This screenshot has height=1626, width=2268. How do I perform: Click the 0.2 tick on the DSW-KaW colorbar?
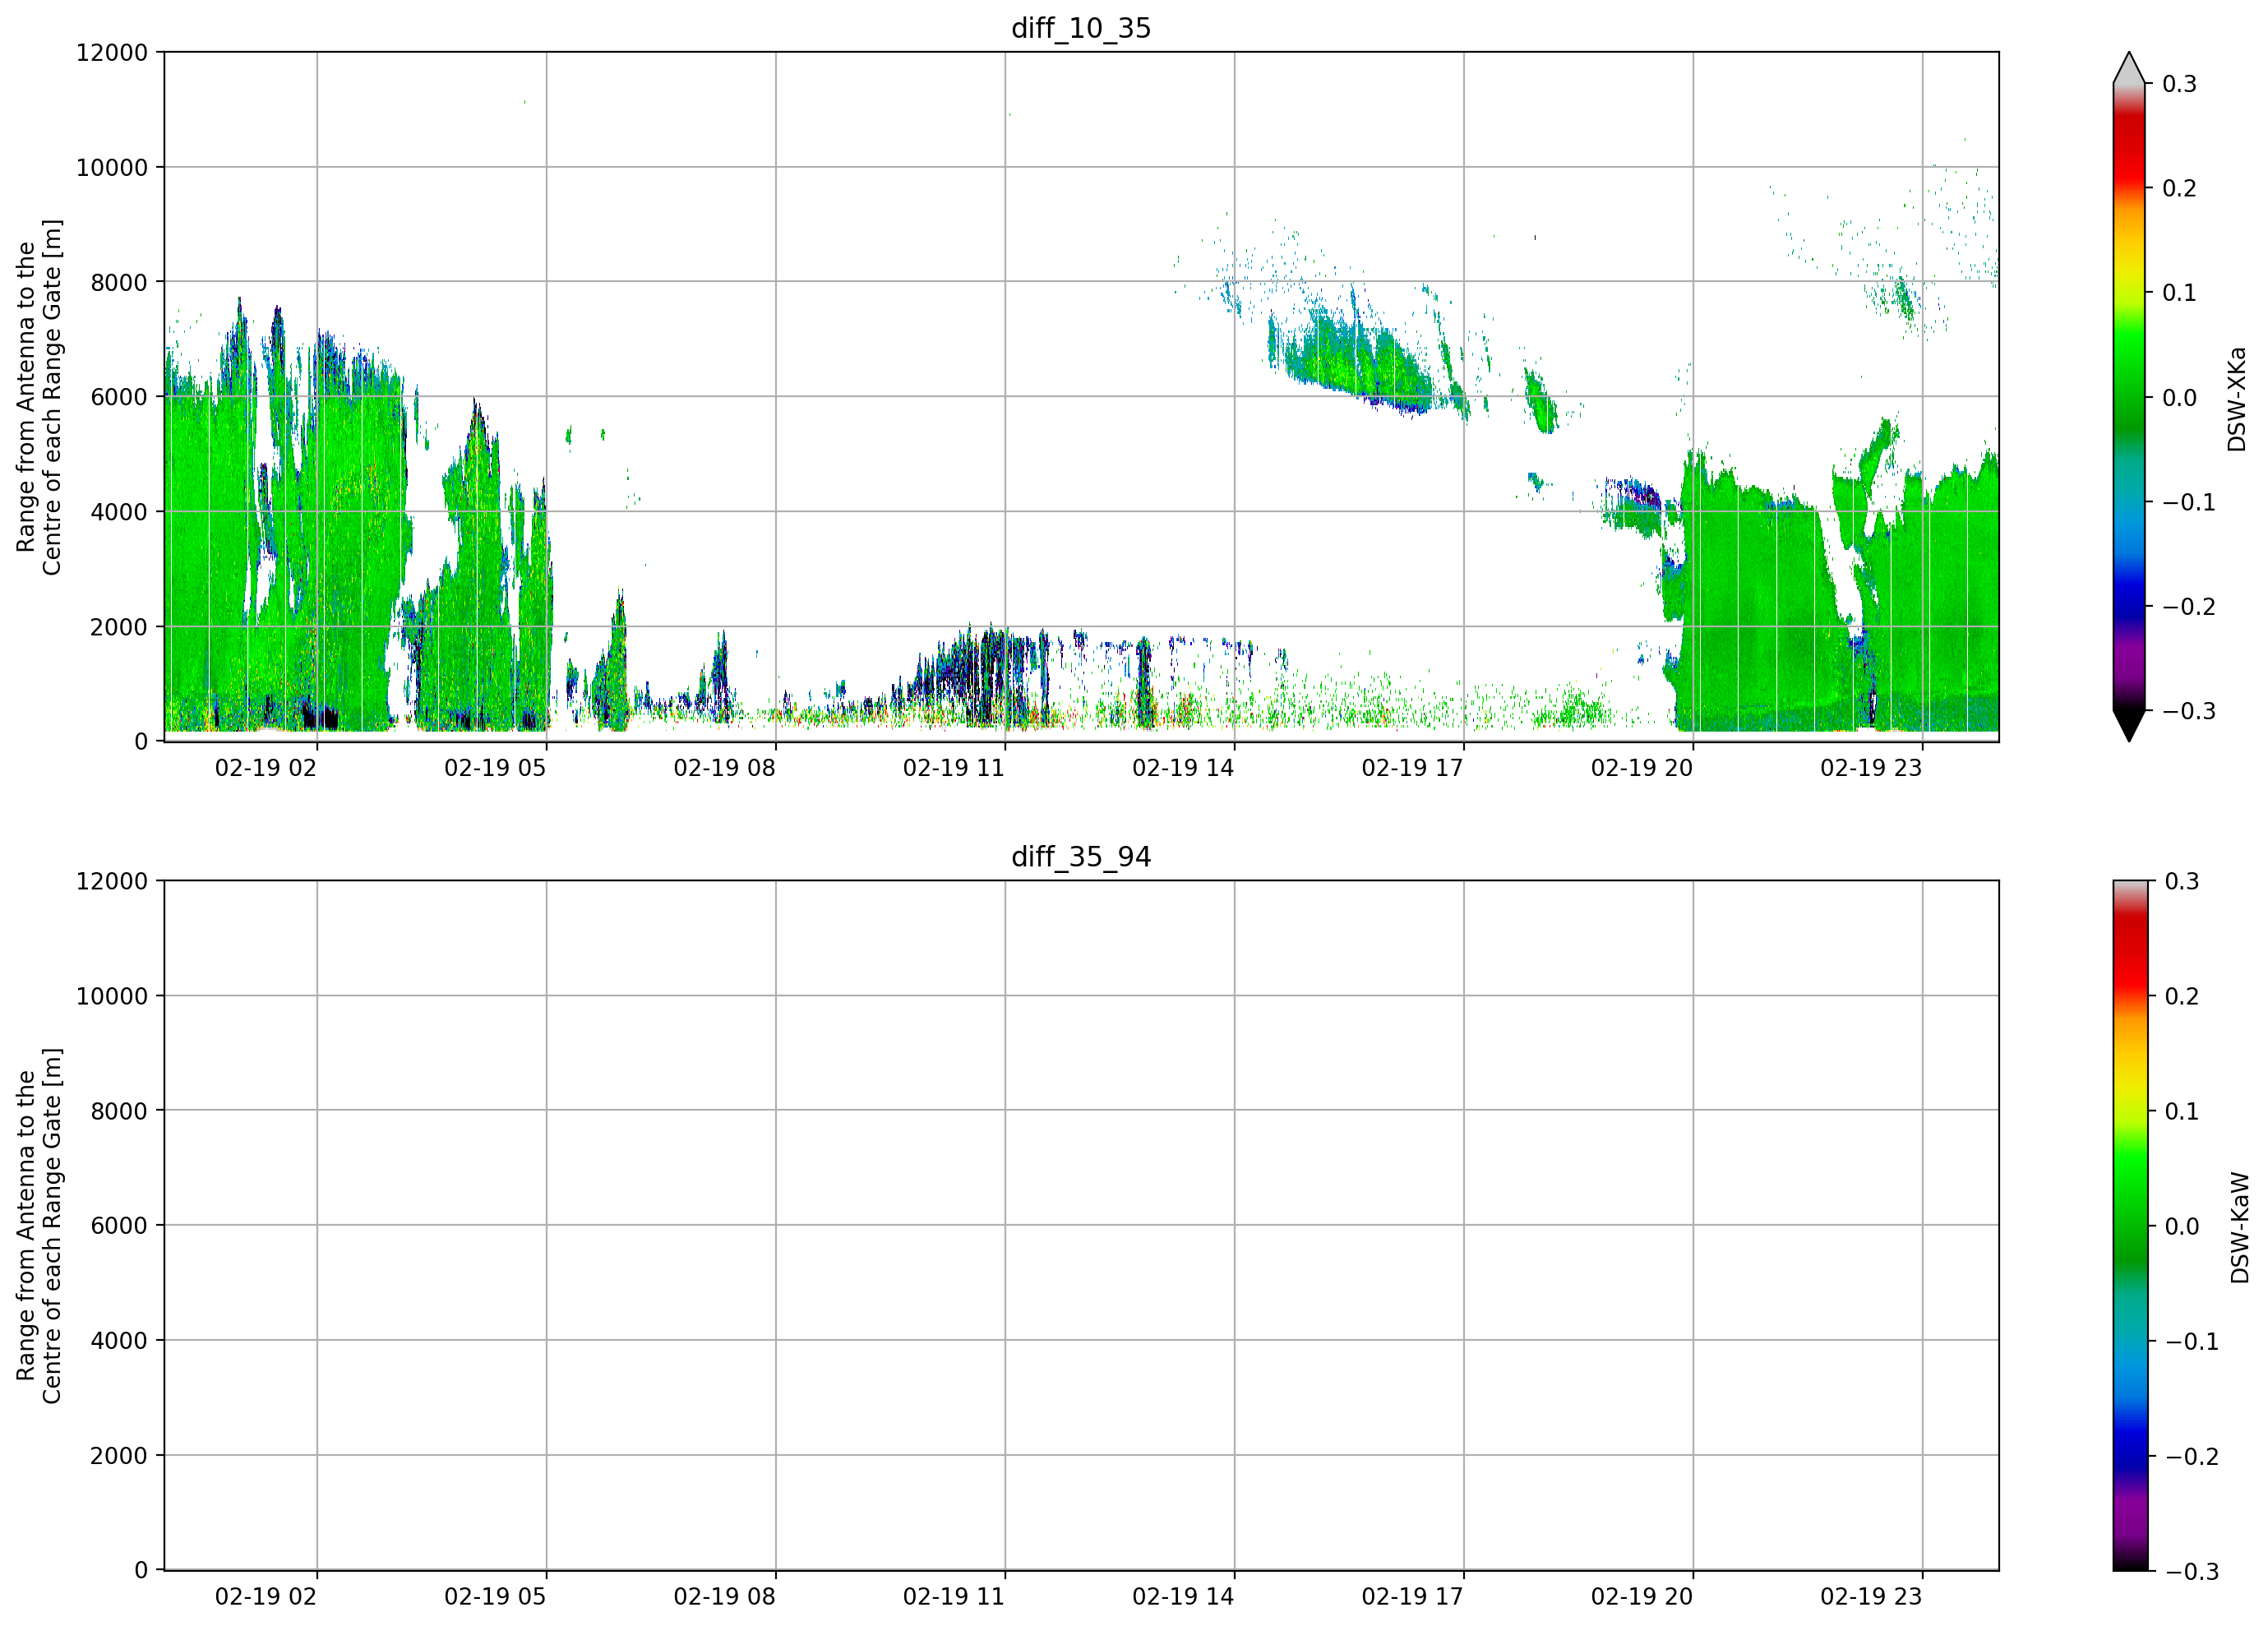point(2182,996)
